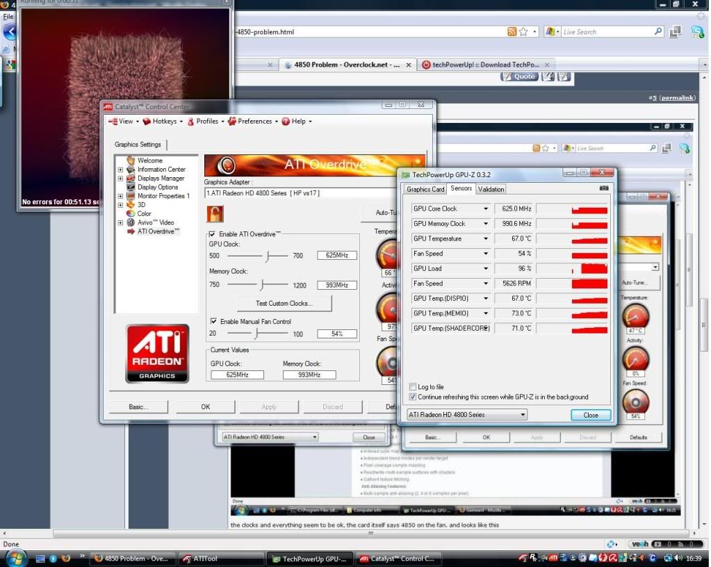Click the Basic button in Catalyst
Screen dimensions: 711x567
tap(138, 406)
